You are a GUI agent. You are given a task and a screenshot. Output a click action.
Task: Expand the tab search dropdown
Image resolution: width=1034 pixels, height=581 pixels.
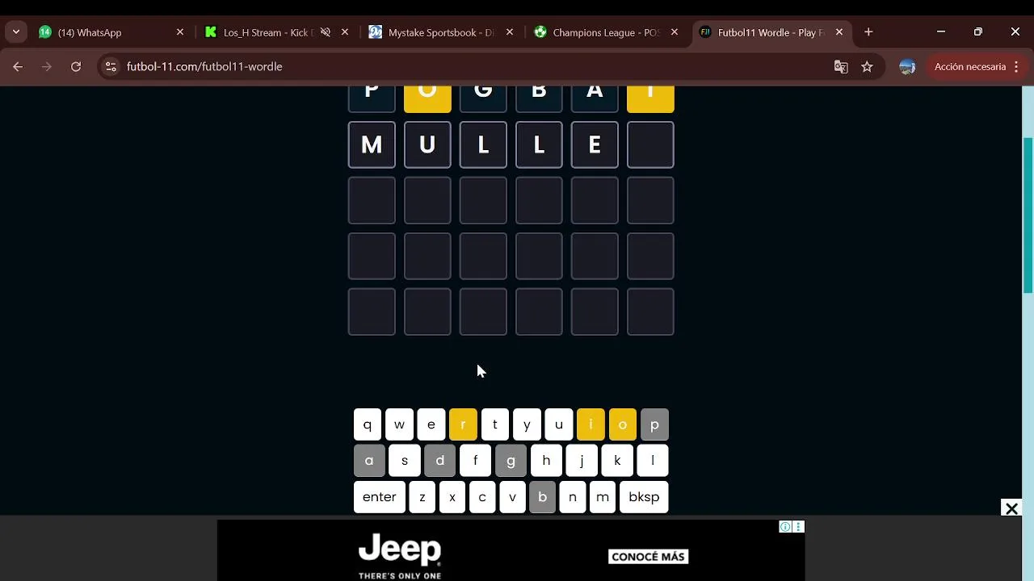15,32
